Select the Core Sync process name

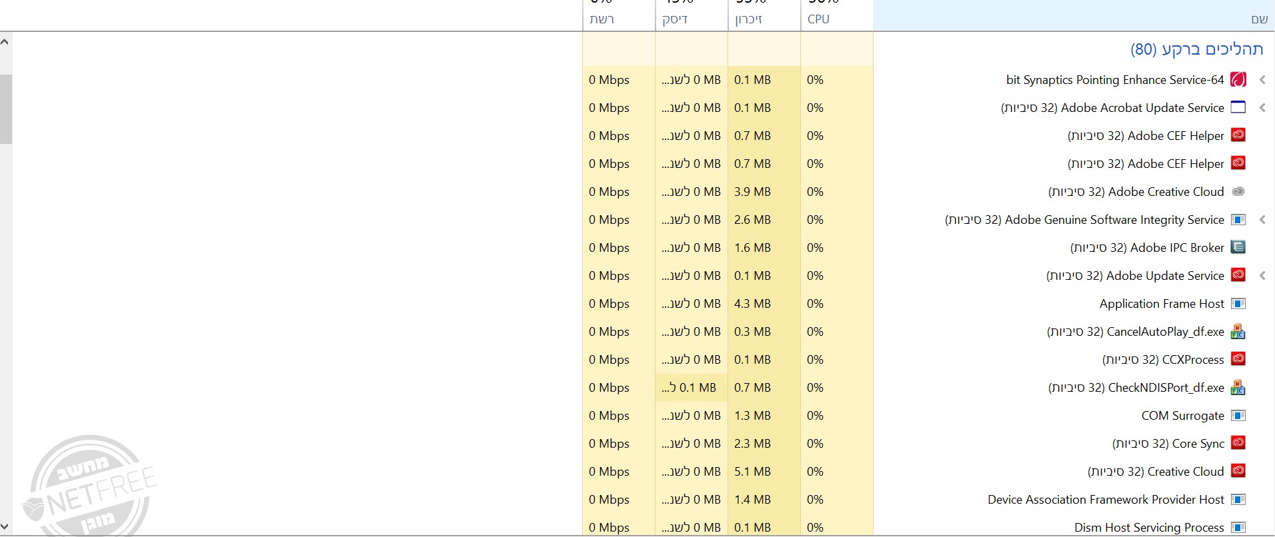click(x=1168, y=444)
